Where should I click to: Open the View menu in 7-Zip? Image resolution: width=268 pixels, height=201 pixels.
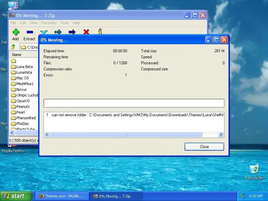pyautogui.click(x=33, y=23)
